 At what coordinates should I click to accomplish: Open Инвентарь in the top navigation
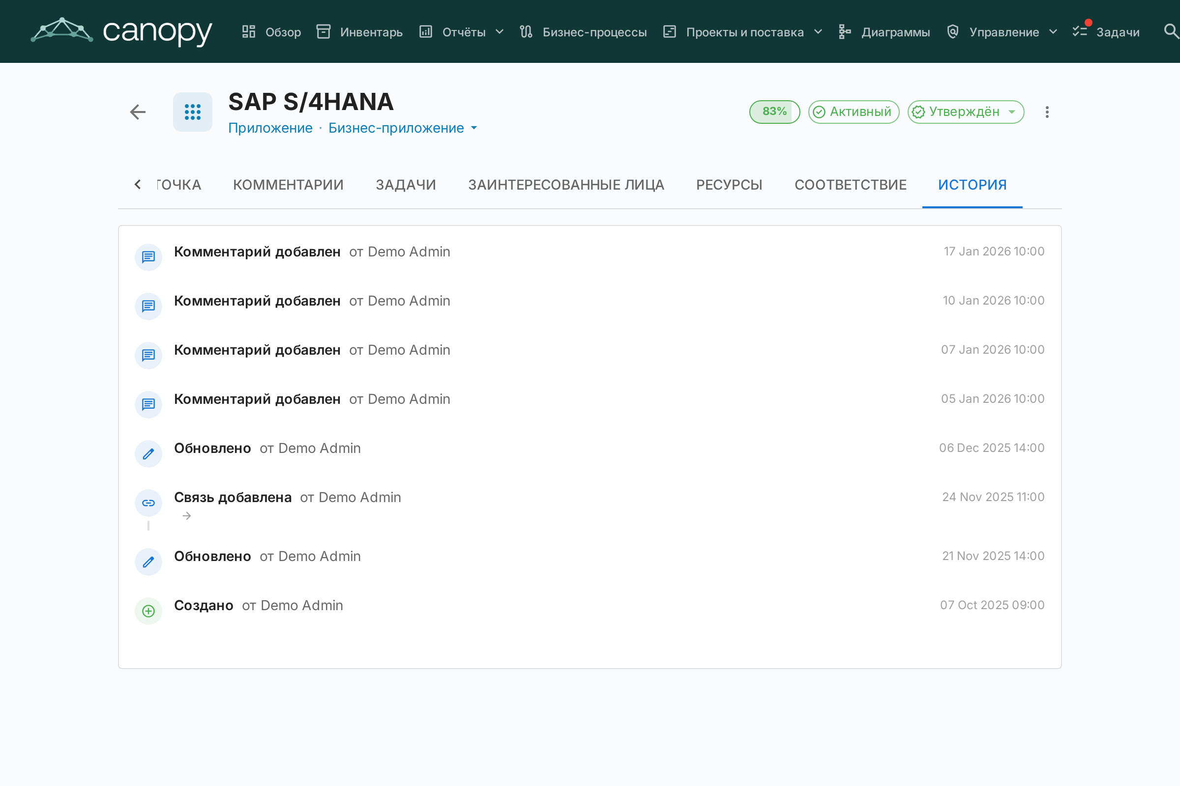(360, 32)
